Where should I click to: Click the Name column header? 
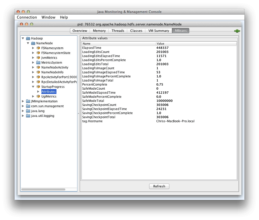pyautogui.click(x=119, y=44)
